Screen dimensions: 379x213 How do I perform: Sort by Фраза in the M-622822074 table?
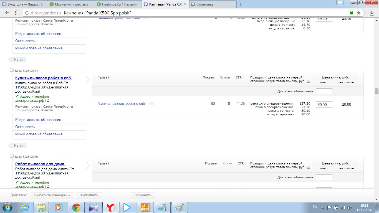pos(103,78)
